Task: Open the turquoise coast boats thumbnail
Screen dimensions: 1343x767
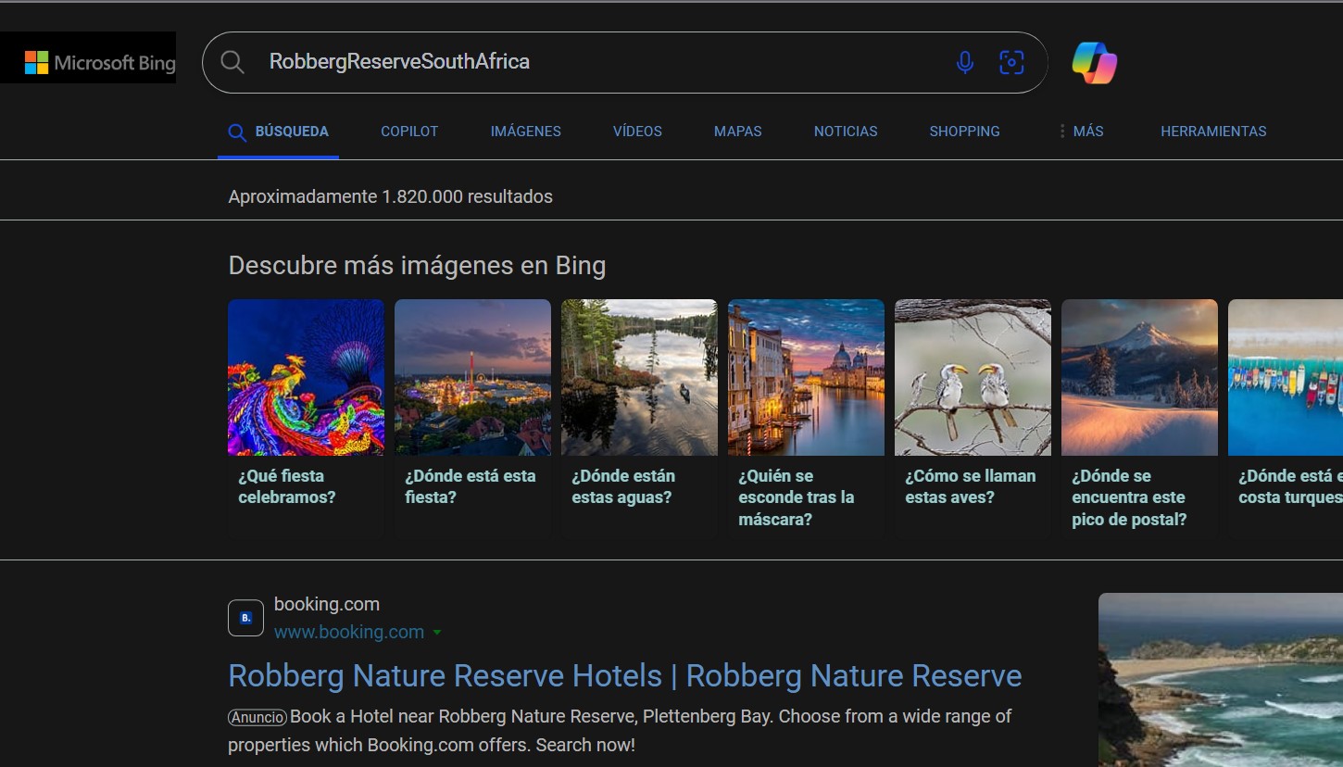Action: (1286, 377)
